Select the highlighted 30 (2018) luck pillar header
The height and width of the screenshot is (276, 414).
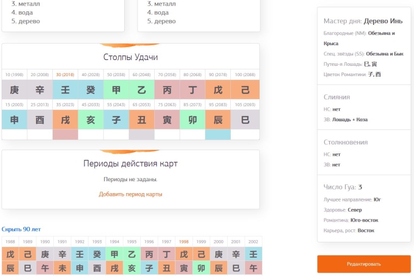(65, 75)
